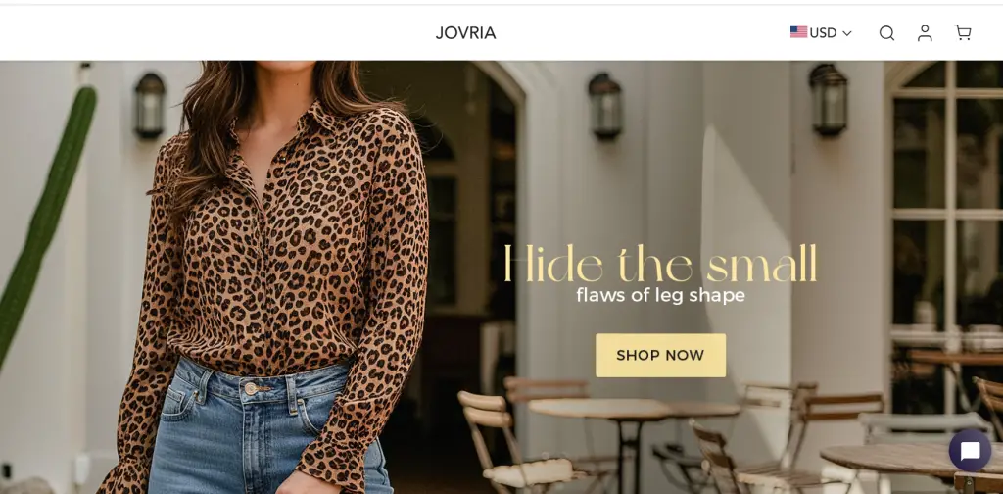
Task: Open the live chat bubble widget
Action: coord(970,451)
